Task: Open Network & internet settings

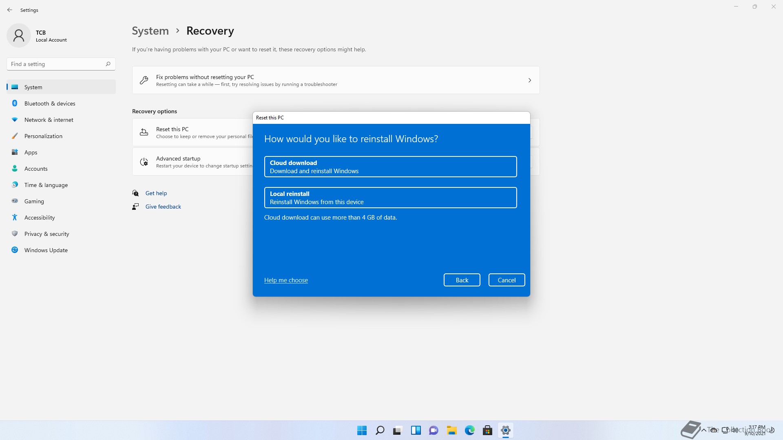Action: [x=61, y=120]
